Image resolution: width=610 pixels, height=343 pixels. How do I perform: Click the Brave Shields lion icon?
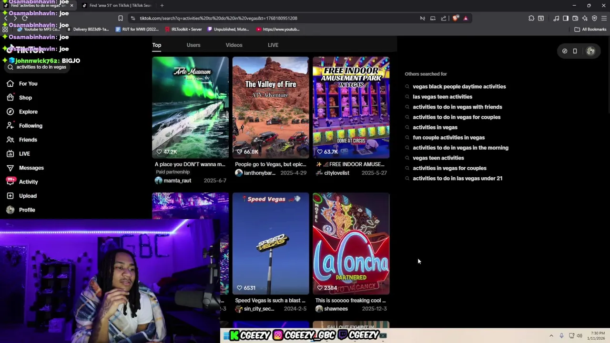[x=456, y=18]
